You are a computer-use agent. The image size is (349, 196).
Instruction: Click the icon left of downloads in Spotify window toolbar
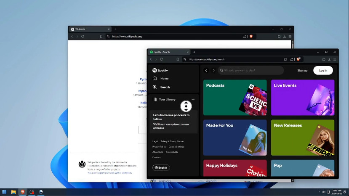[324, 59]
